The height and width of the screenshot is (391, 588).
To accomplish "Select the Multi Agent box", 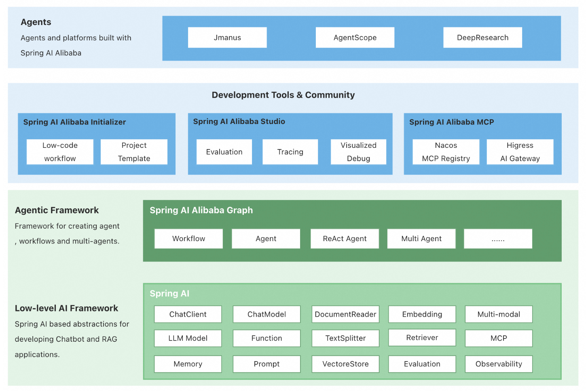I will point(421,239).
